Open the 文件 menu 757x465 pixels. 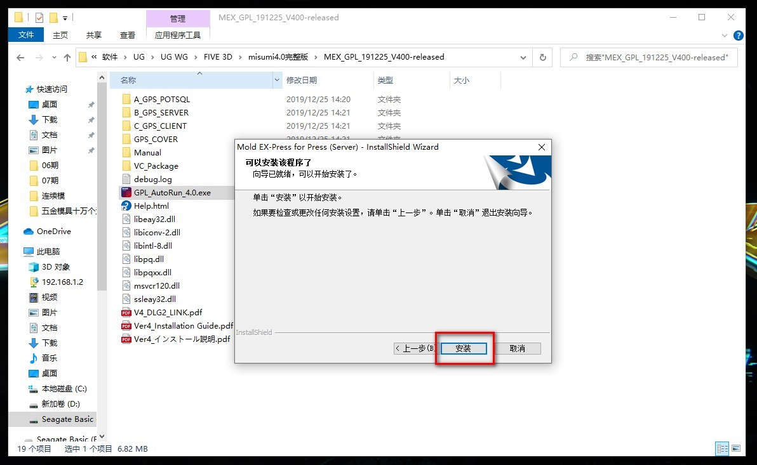[25, 35]
